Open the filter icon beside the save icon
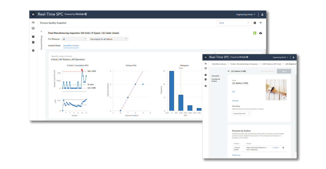 [261, 23]
